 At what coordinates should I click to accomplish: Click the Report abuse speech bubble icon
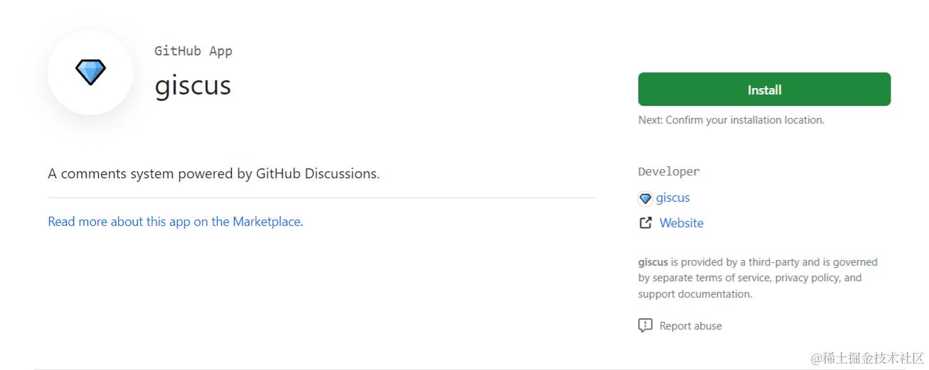click(645, 326)
